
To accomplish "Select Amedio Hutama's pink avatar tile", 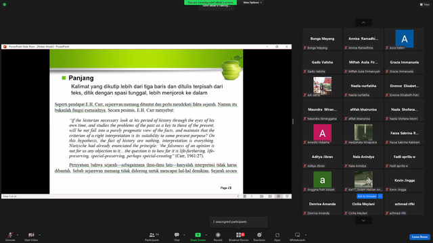I will [322, 133].
